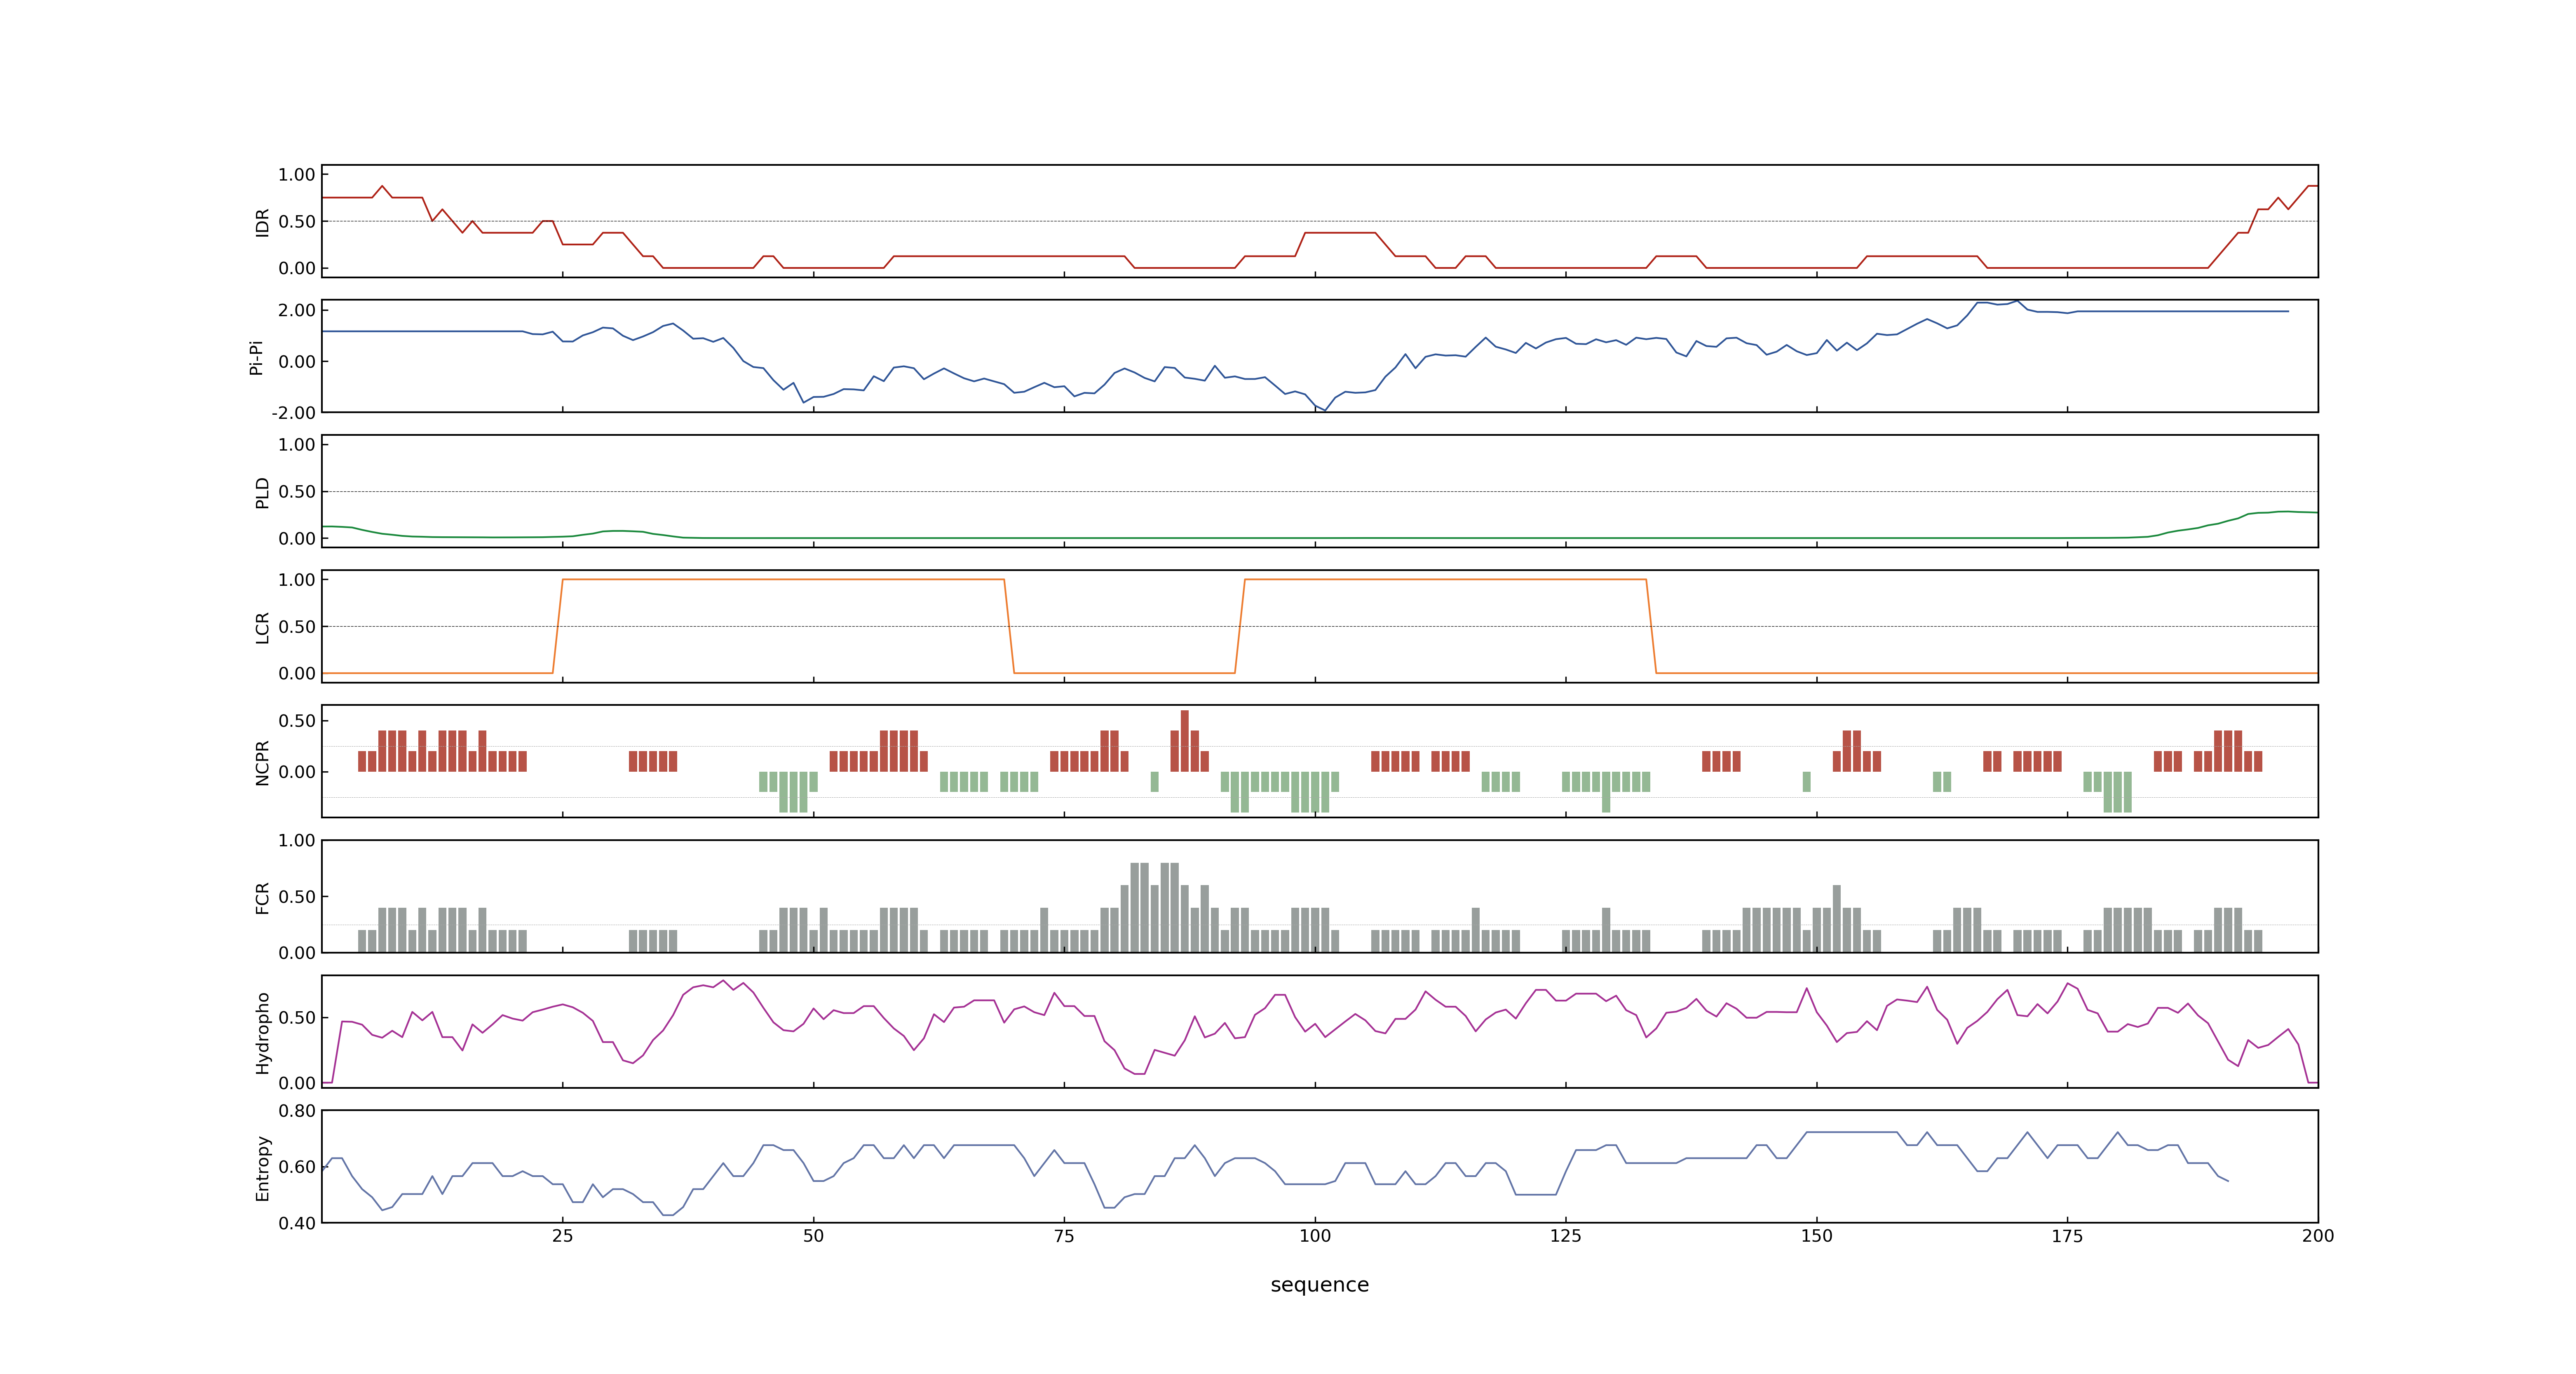Image resolution: width=2576 pixels, height=1374 pixels.
Task: Click the Hydropho y-axis label
Action: pyautogui.click(x=262, y=1033)
